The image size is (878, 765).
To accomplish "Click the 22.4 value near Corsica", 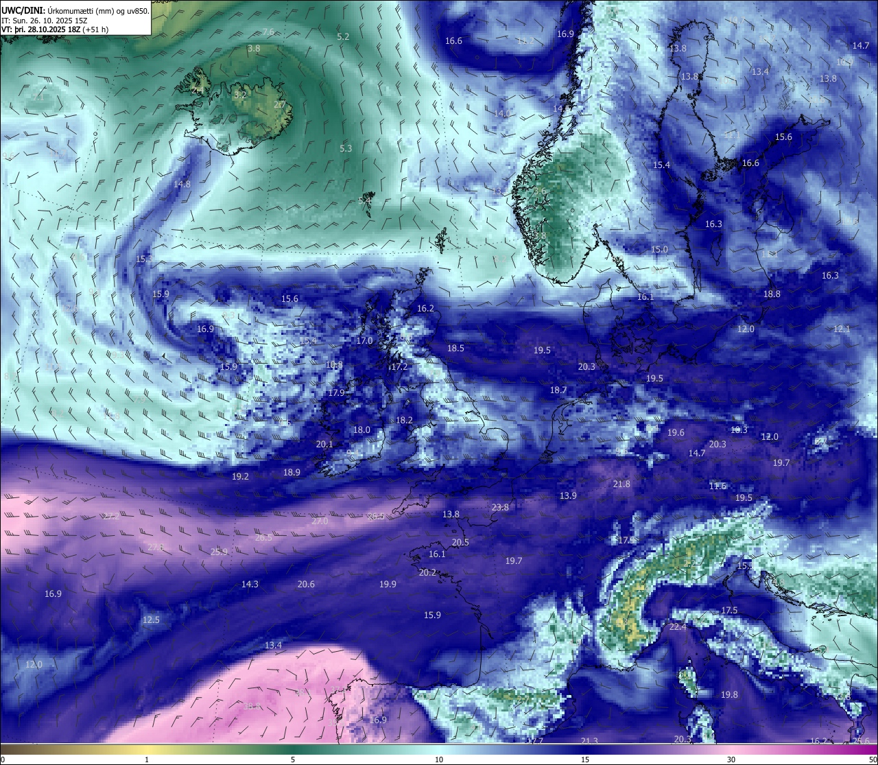I will (x=678, y=627).
